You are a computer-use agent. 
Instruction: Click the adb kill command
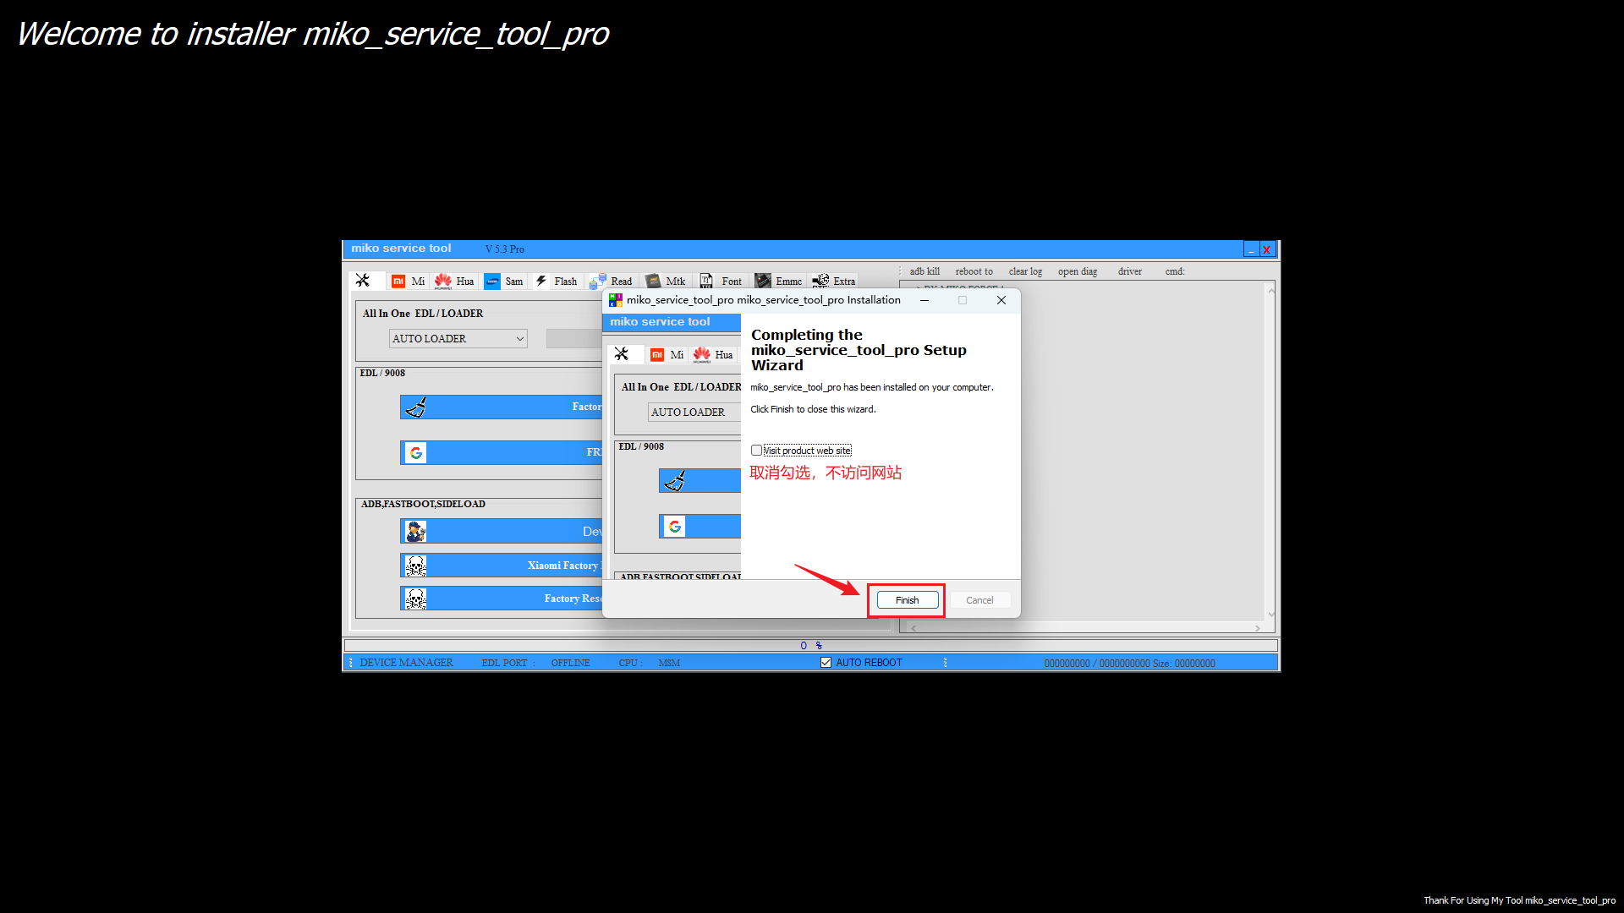pyautogui.click(x=924, y=271)
